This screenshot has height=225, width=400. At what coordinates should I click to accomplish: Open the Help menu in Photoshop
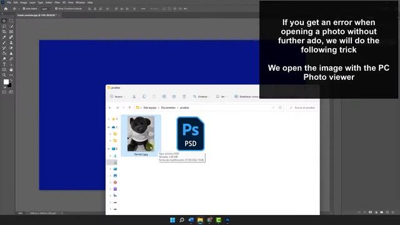pos(90,2)
